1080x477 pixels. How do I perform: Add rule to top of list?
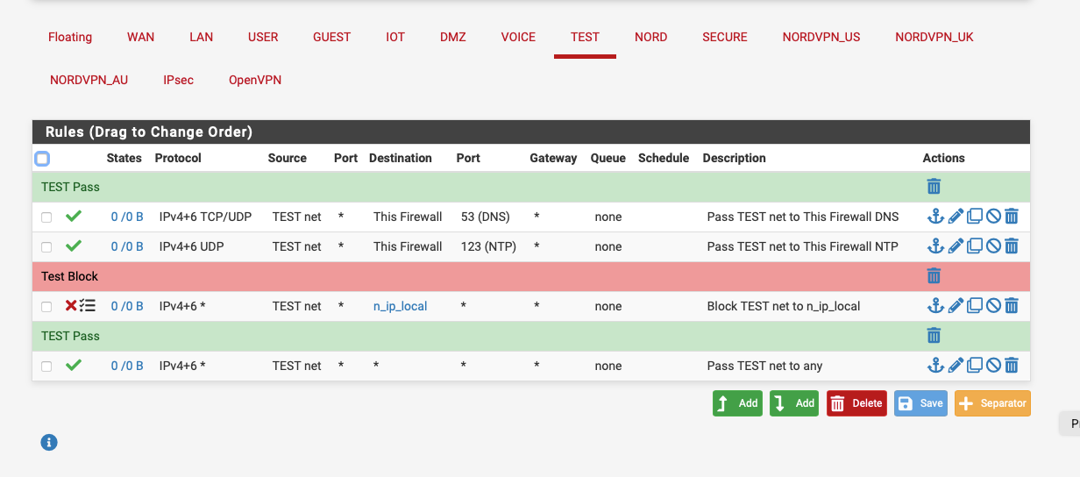(737, 403)
